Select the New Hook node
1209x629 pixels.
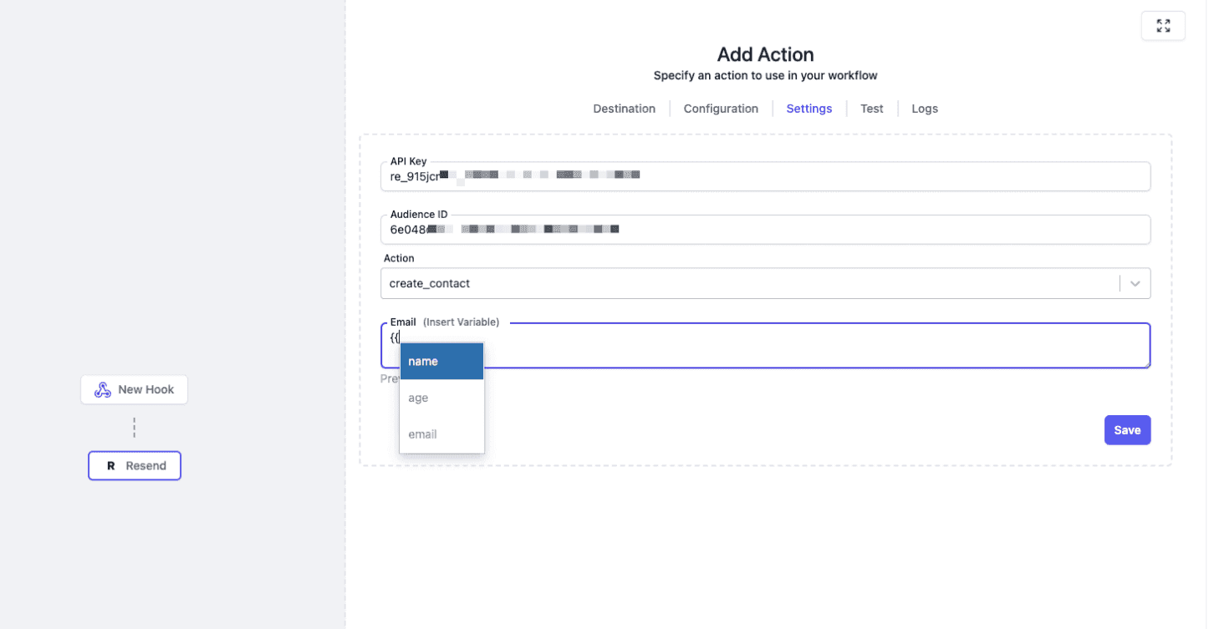pos(134,389)
